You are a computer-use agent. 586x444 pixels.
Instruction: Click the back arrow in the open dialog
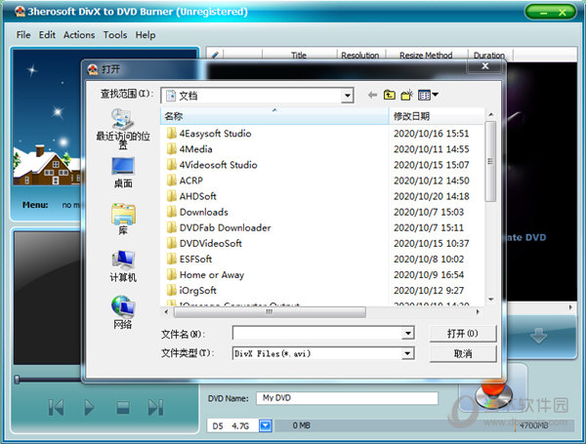pyautogui.click(x=372, y=95)
